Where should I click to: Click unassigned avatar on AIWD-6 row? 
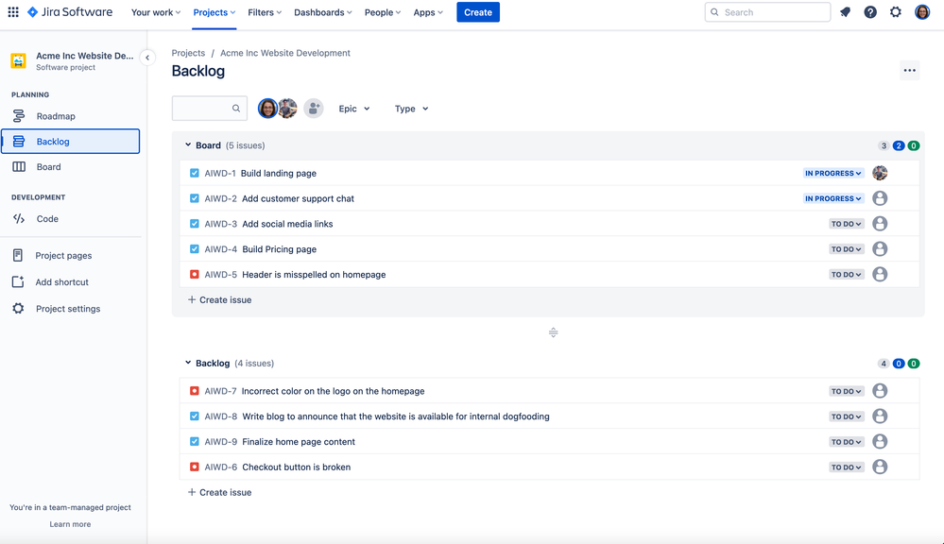[x=880, y=467]
